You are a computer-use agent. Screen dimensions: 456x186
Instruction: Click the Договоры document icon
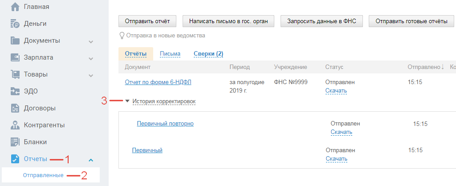point(15,109)
